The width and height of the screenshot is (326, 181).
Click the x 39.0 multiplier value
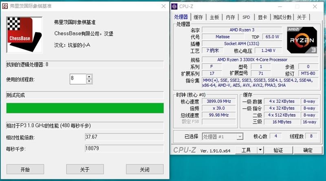coord(219,108)
